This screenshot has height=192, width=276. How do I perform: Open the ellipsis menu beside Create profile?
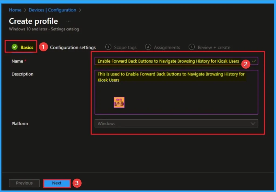[x=68, y=21]
